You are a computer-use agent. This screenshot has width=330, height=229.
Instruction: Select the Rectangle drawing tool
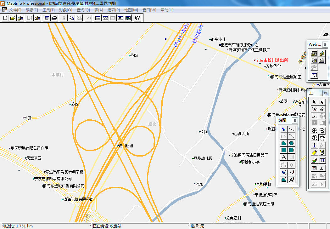(x=284, y=150)
